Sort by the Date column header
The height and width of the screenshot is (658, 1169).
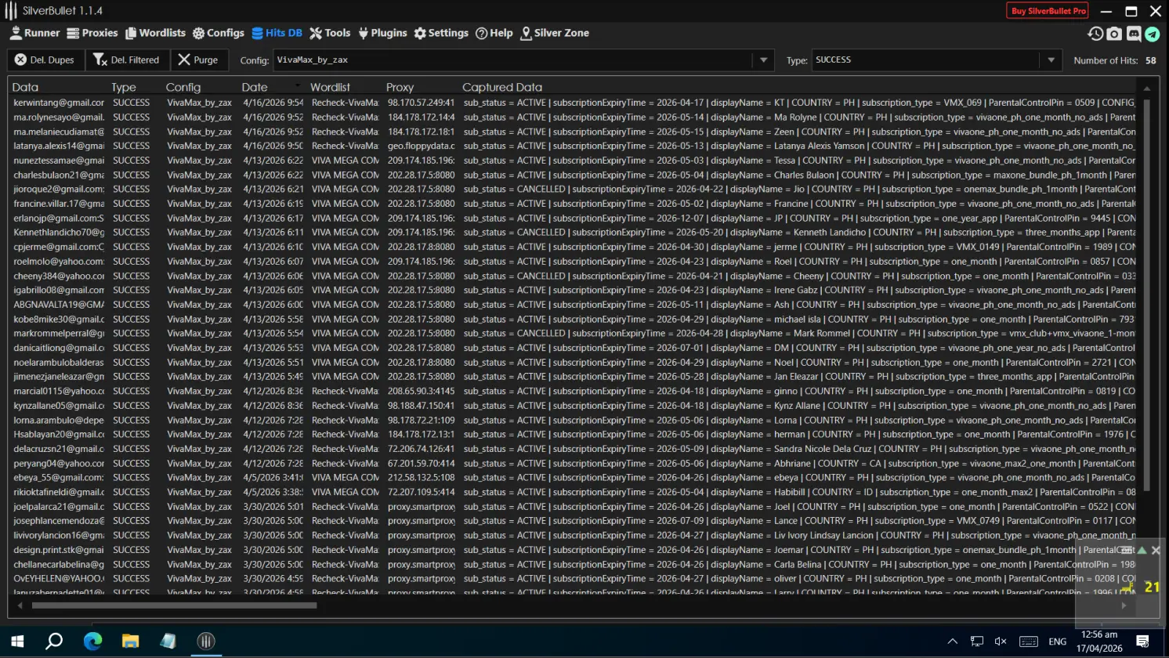click(255, 87)
